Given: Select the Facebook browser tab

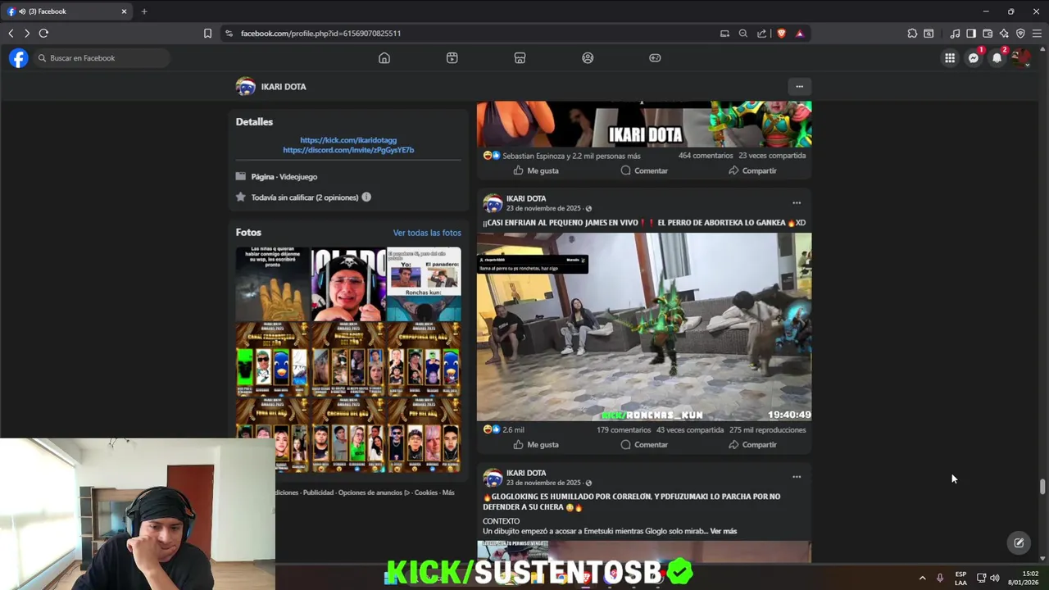Looking at the screenshot, I should (x=67, y=11).
